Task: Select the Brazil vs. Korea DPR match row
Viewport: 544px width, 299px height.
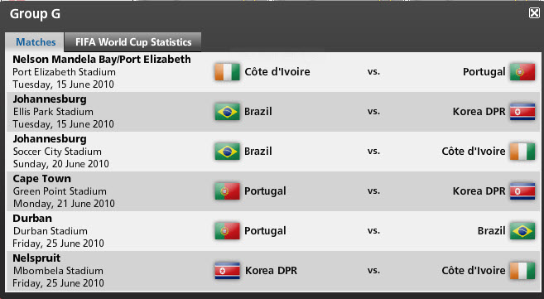Action: coord(274,112)
